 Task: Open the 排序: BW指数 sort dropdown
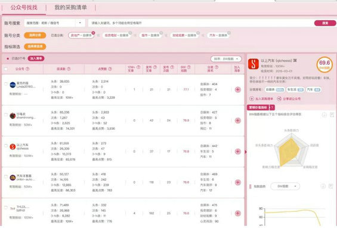[226, 59]
